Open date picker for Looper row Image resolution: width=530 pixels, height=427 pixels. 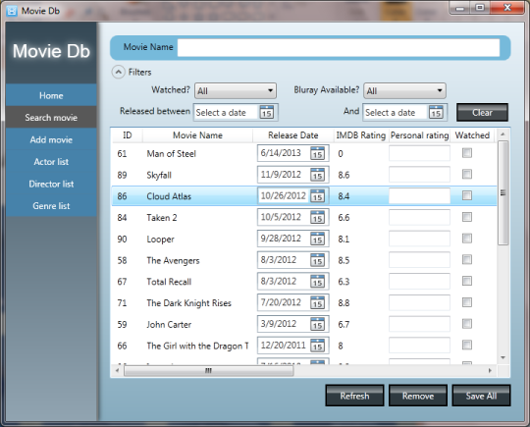coord(317,239)
